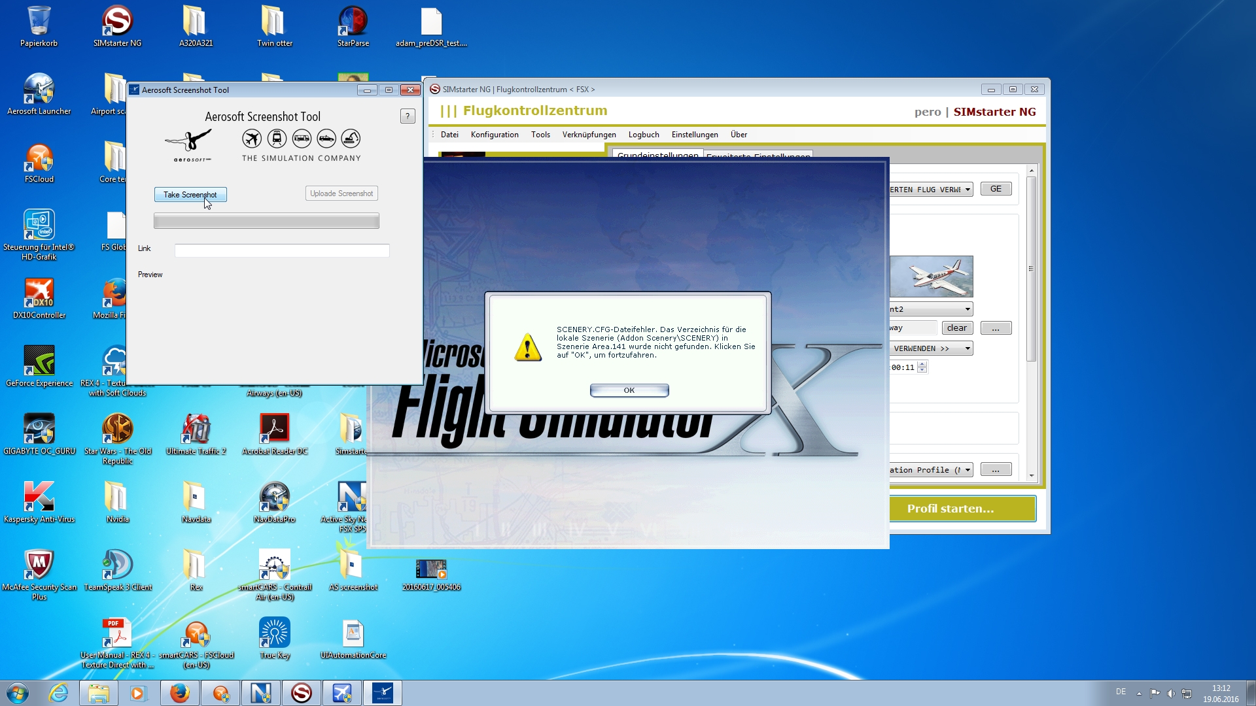This screenshot has width=1256, height=706.
Task: Click OK to dismiss SCENERY.CFG error
Action: (629, 390)
